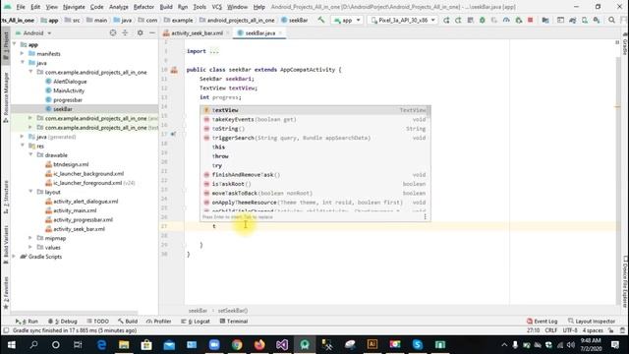This screenshot has width=629, height=354.
Task: Collapse the app module tree node
Action: coord(15,44)
